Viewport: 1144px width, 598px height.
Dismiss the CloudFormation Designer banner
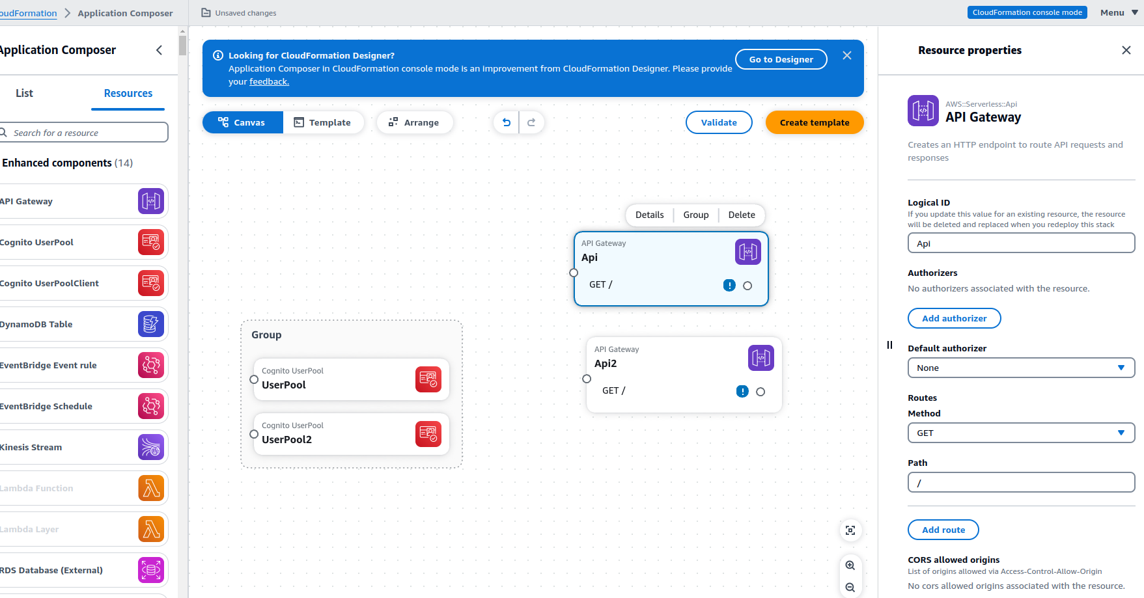click(847, 55)
